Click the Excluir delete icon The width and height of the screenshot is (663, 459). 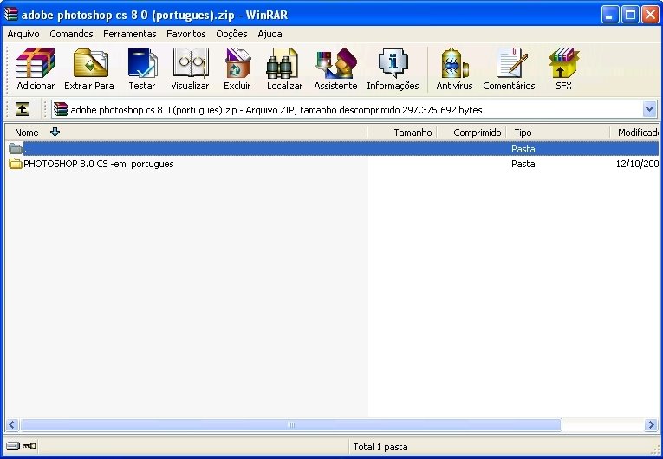[237, 63]
